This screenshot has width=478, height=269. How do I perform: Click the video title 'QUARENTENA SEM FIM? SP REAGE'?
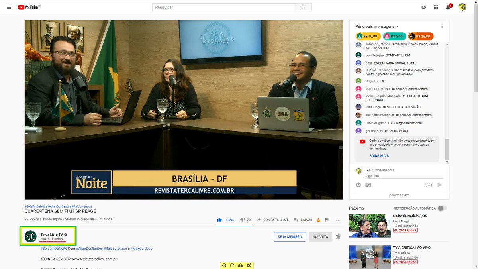60,211
